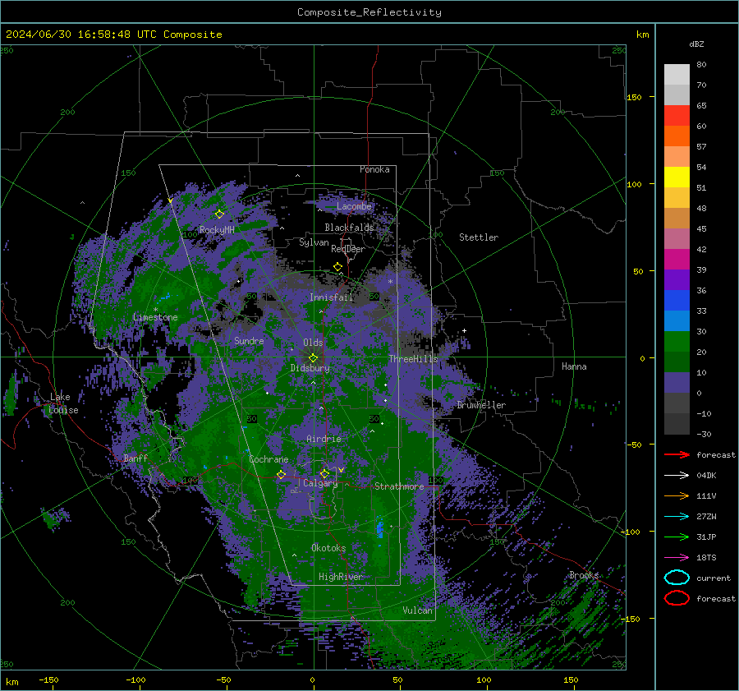Click the Vulcan city label
The width and height of the screenshot is (739, 691).
[x=418, y=610]
